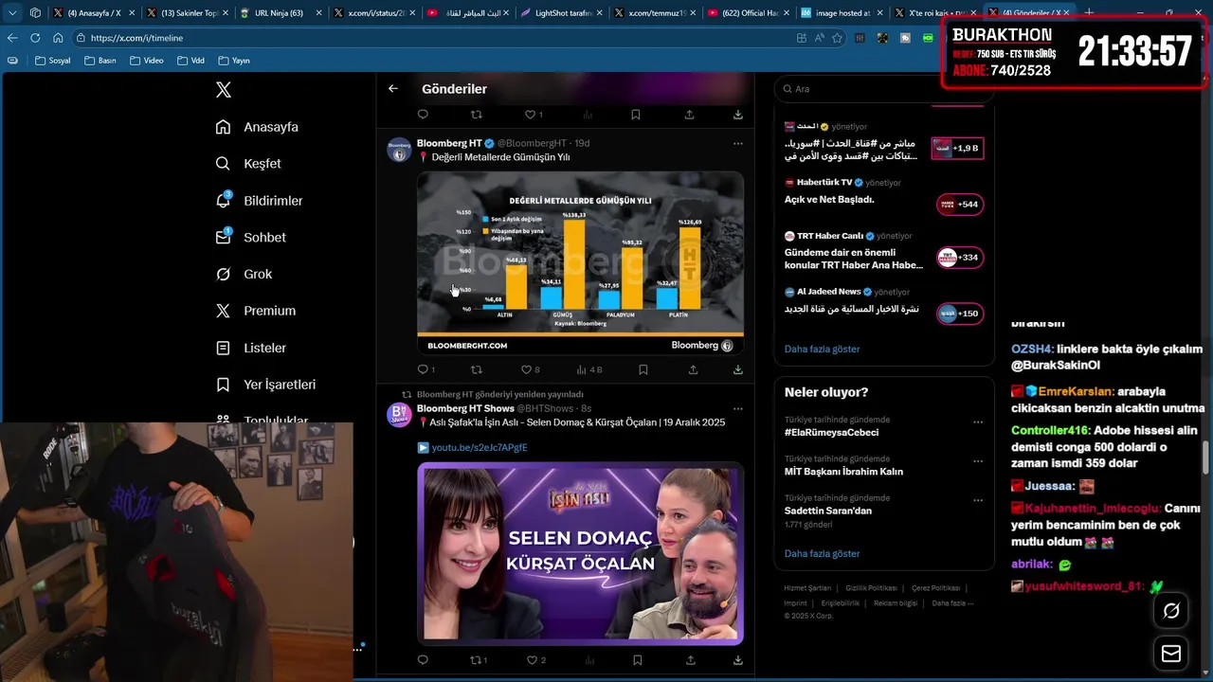Switch to LightShot browser tab
Viewport: 1213px width, 682px height.
(x=559, y=13)
